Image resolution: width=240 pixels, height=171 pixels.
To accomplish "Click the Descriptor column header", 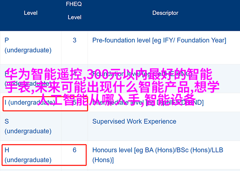I will click(x=165, y=13).
